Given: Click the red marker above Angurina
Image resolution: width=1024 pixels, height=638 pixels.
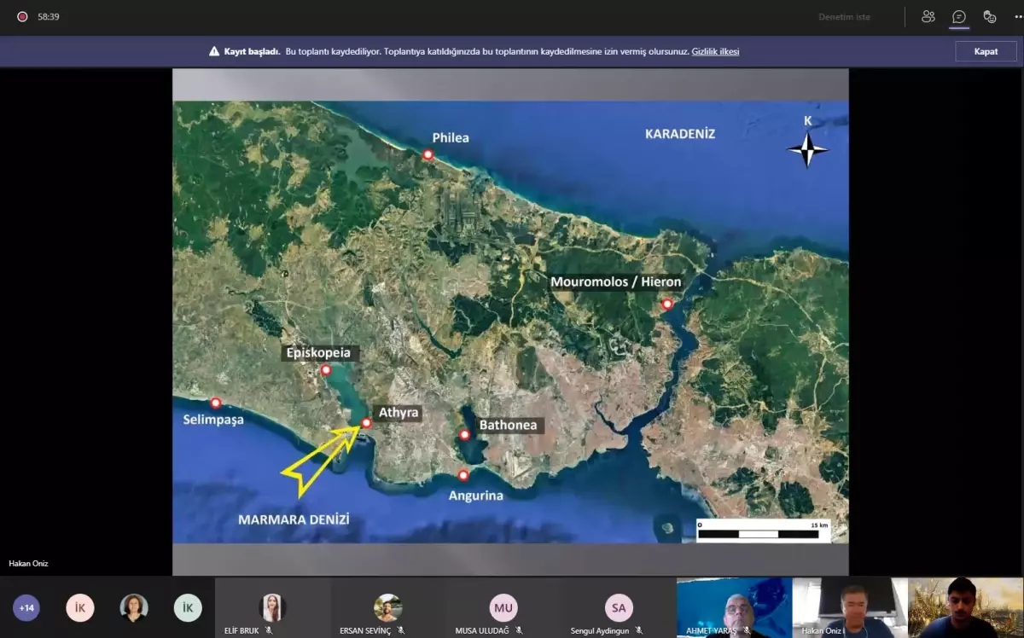Looking at the screenshot, I should tap(463, 475).
